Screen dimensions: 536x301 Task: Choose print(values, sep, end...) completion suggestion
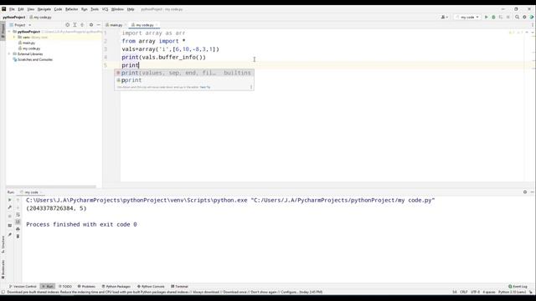click(x=184, y=73)
